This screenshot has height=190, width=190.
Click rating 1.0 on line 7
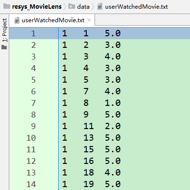tap(112, 103)
